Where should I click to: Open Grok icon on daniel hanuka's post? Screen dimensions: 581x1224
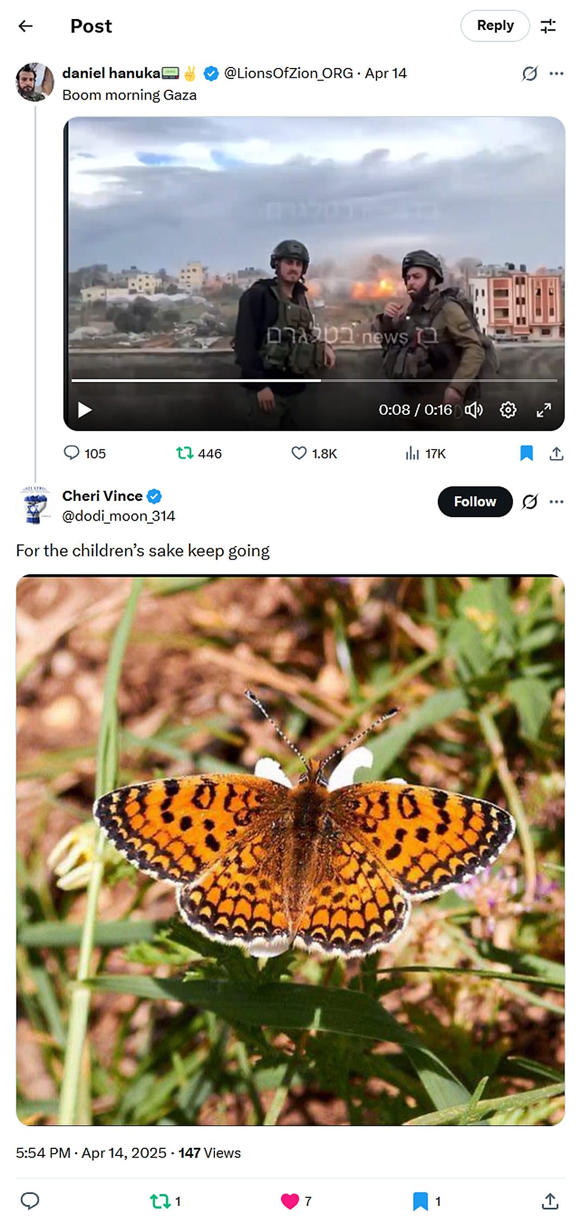click(529, 74)
